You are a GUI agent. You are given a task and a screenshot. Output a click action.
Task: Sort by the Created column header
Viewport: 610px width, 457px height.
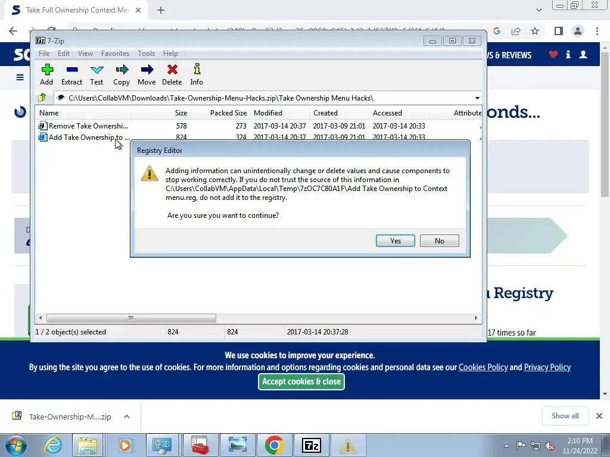click(340, 112)
